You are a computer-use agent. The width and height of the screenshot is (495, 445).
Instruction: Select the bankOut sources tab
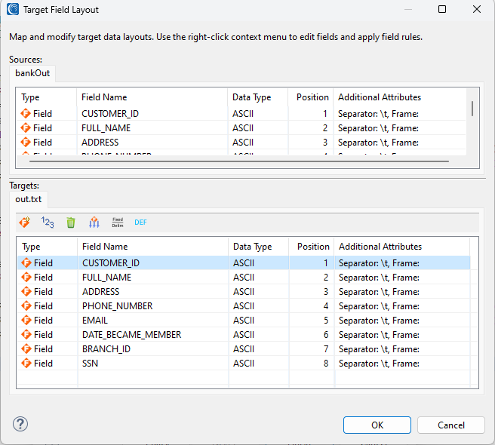(32, 73)
